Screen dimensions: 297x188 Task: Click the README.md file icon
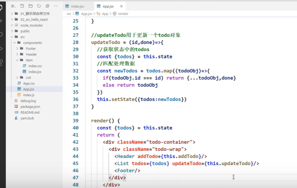(x=16, y=113)
